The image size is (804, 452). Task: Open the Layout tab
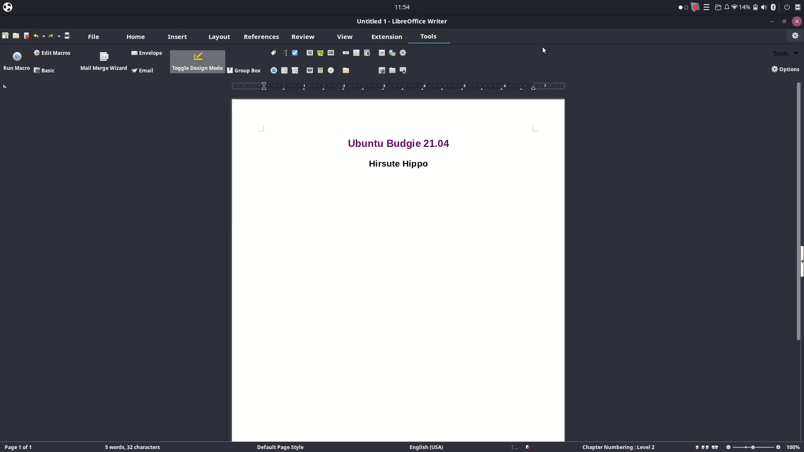[x=219, y=37]
